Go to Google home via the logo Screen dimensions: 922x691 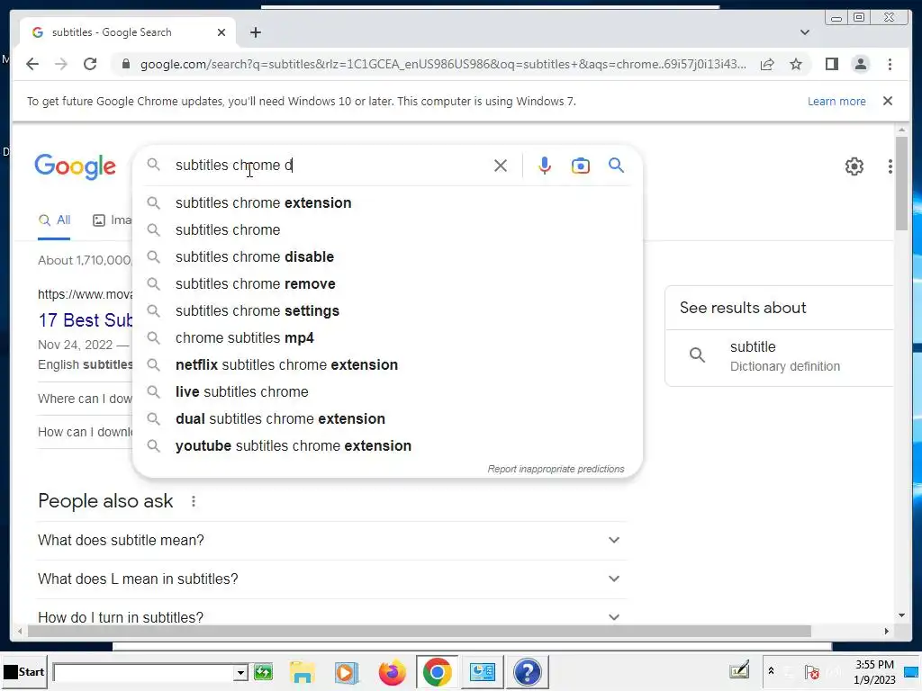pos(76,166)
